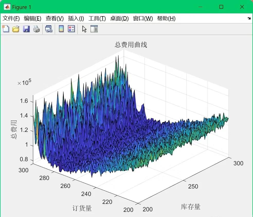This screenshot has height=217, width=253.
Task: Open the menu bar overflow chevron
Action: tap(249, 18)
